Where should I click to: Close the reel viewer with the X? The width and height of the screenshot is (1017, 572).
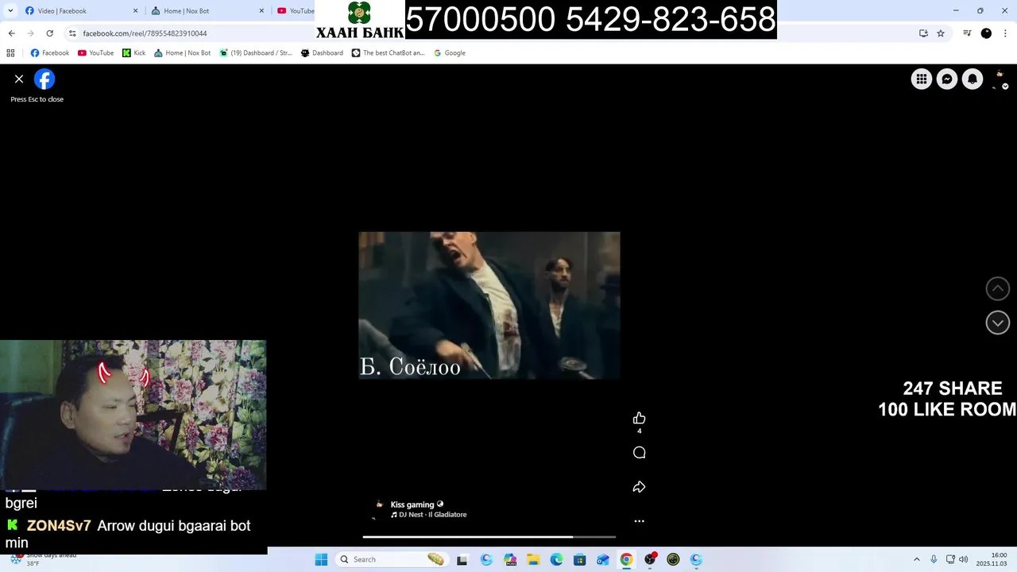(x=19, y=79)
